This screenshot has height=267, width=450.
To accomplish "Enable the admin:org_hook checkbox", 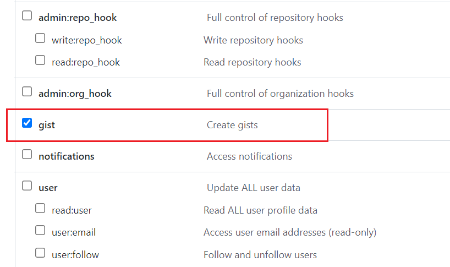I will pos(27,91).
